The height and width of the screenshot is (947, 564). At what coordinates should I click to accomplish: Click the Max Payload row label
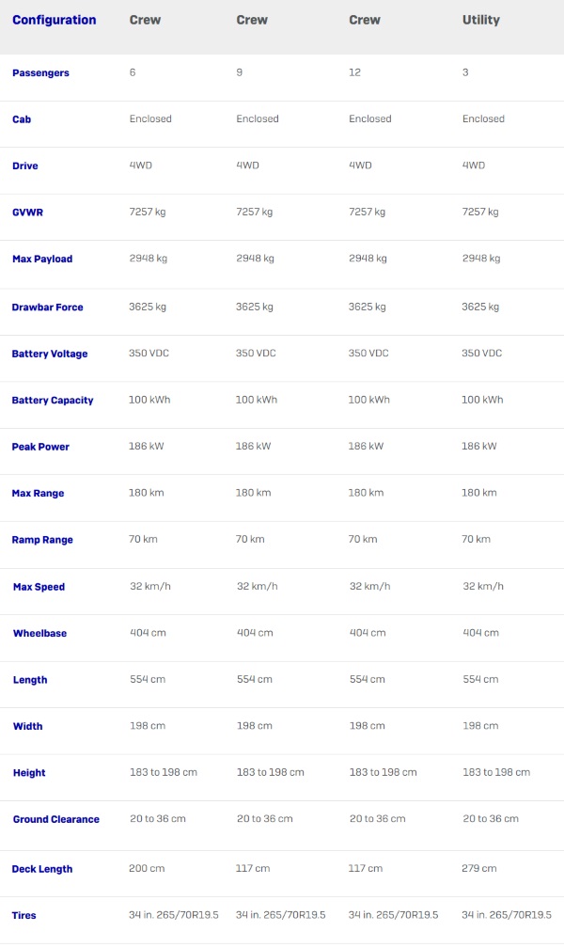pyautogui.click(x=42, y=260)
